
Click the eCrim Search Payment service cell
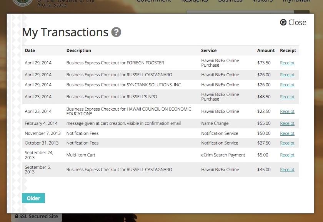tap(223, 155)
